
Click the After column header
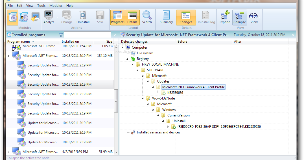pos(260,41)
